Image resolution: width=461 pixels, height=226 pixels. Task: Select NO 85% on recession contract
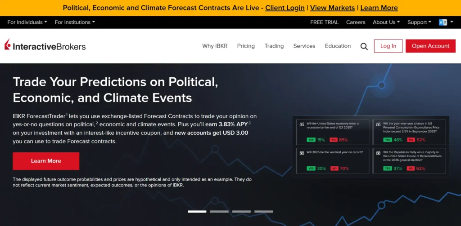tap(339, 140)
